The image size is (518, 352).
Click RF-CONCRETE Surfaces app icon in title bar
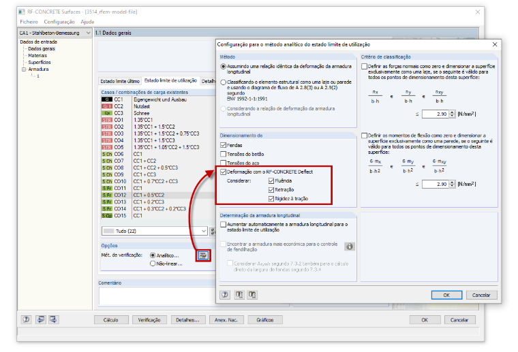[x=22, y=12]
